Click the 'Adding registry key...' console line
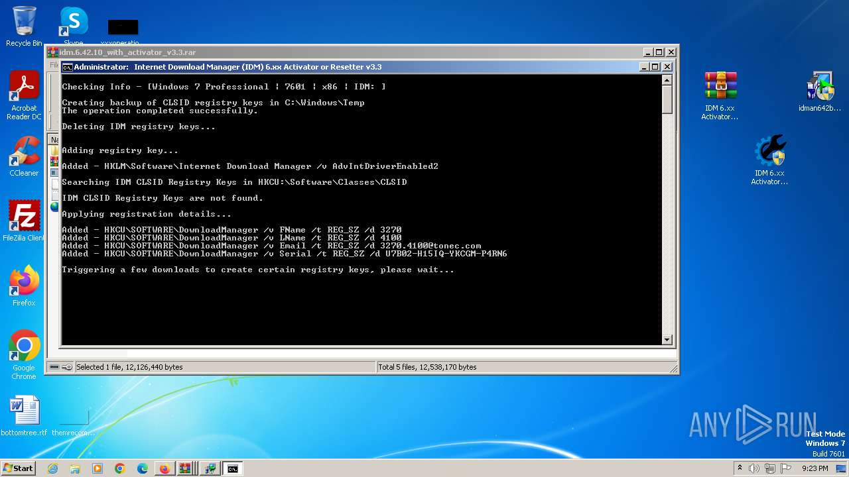The image size is (849, 477). pos(120,150)
